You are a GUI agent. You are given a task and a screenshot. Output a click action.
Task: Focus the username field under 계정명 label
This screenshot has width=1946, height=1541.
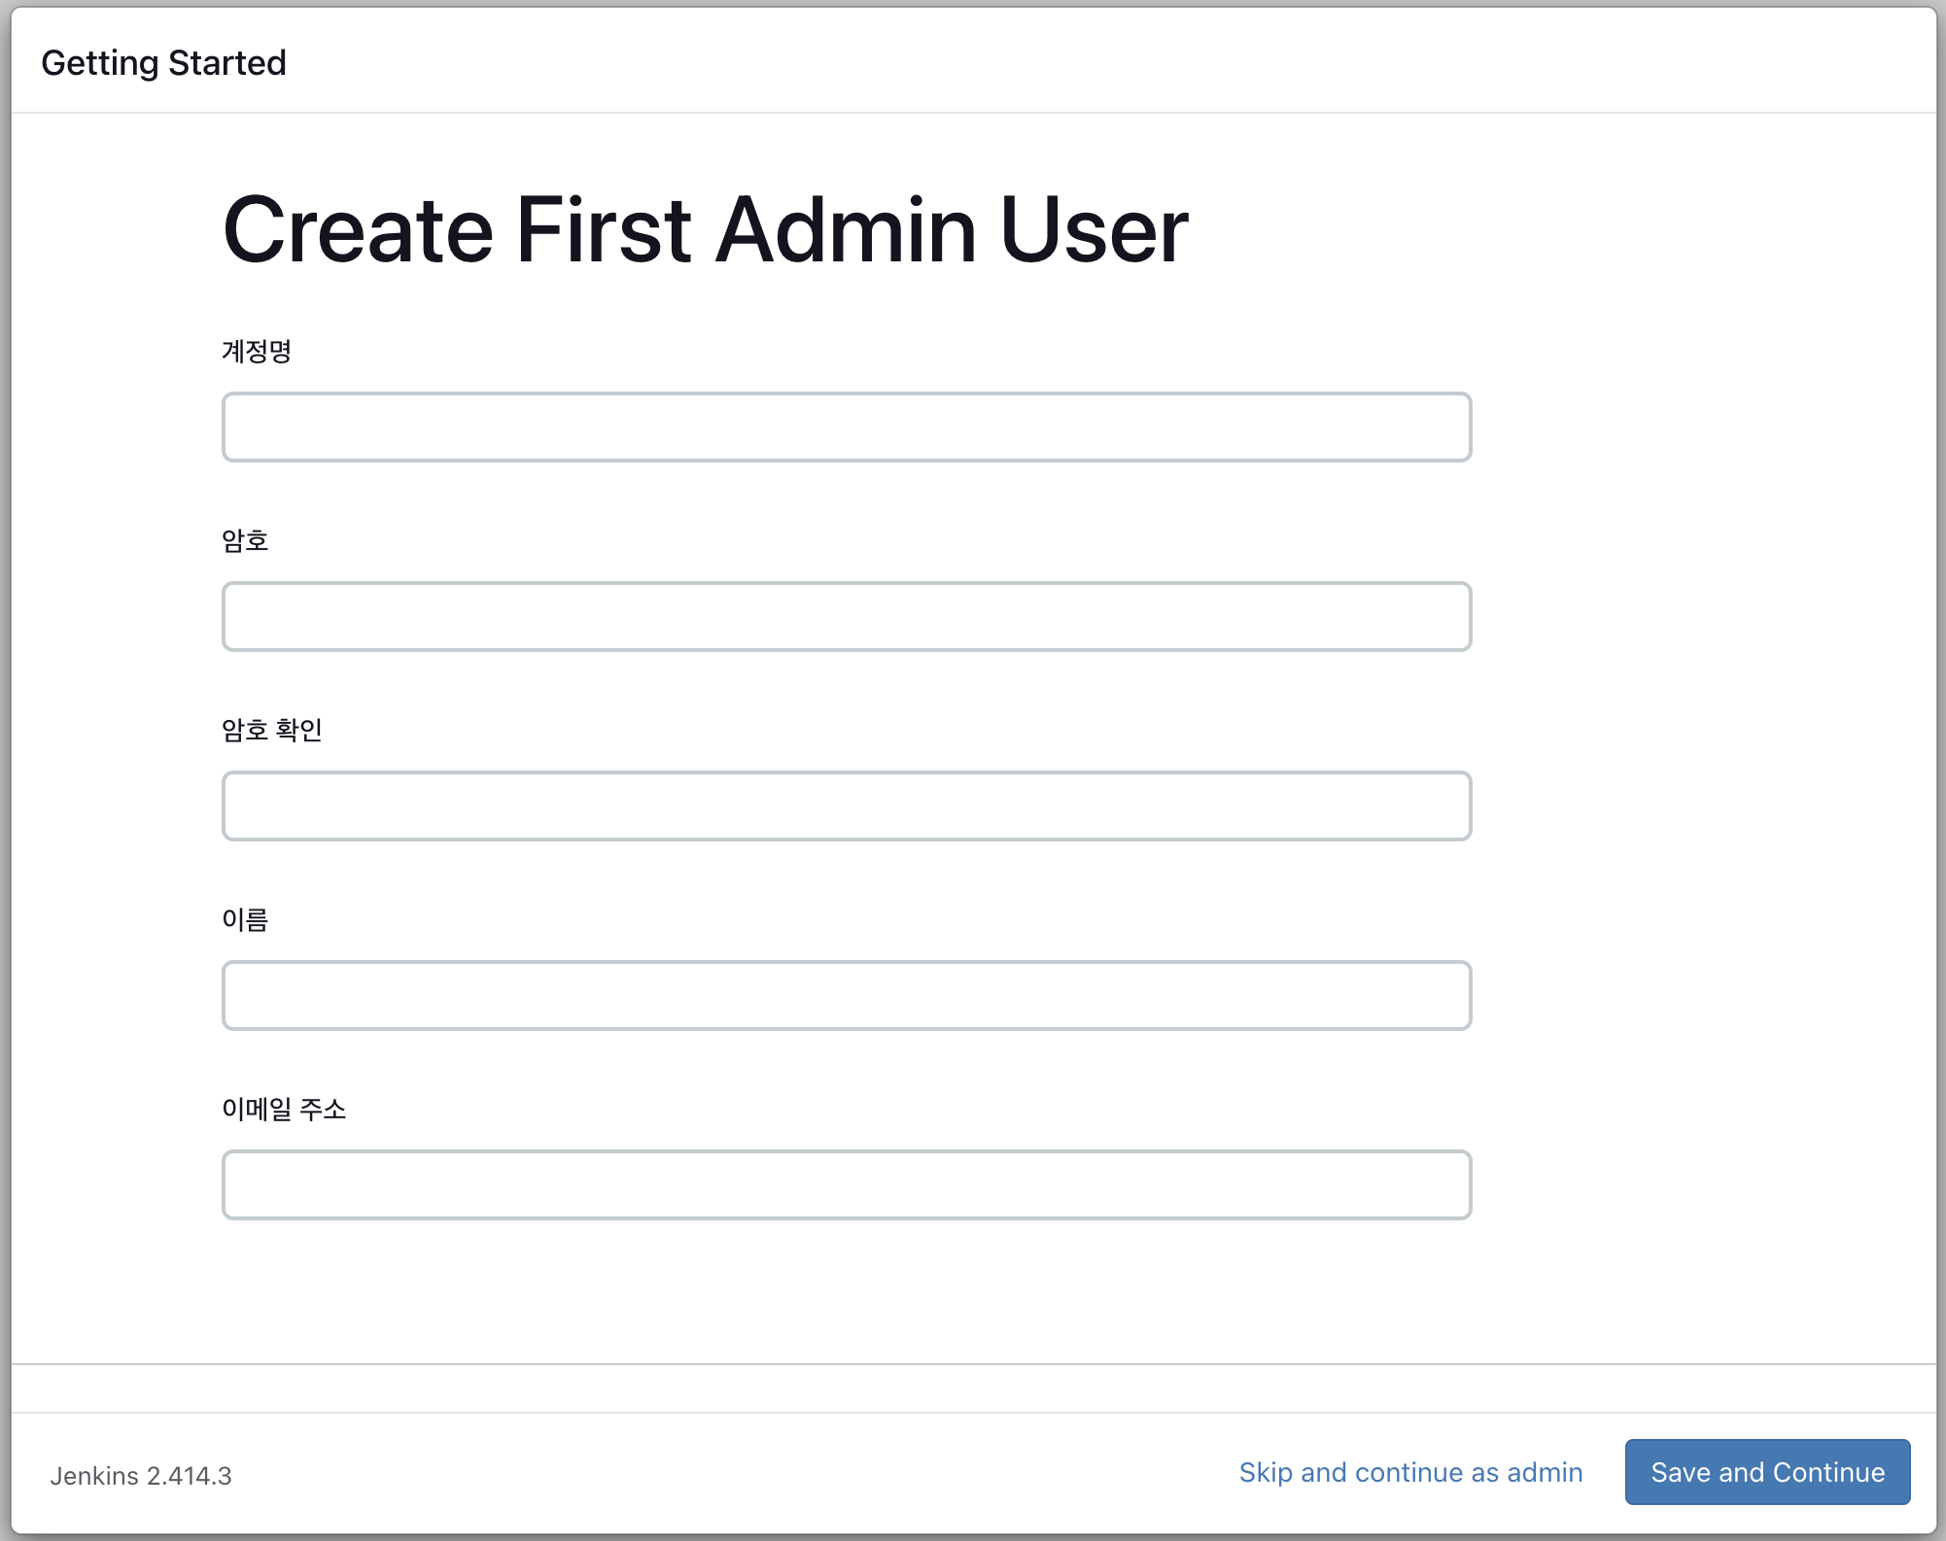tap(846, 427)
